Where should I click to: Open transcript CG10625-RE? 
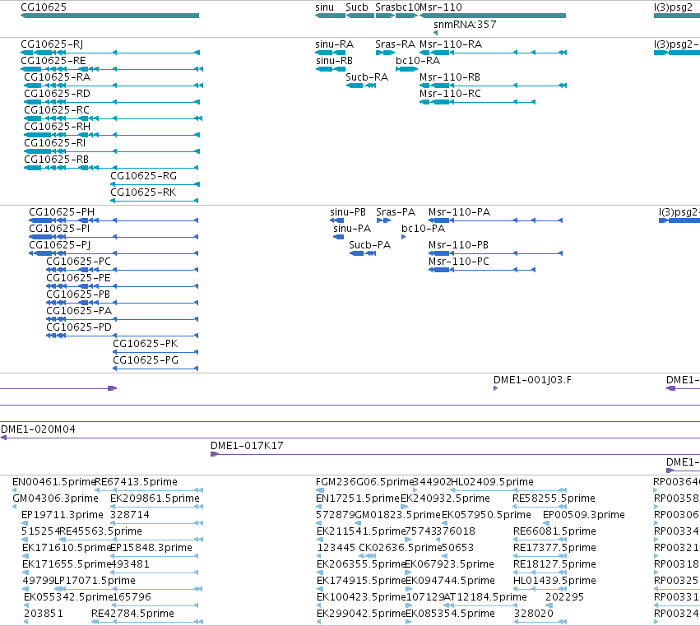point(53,61)
